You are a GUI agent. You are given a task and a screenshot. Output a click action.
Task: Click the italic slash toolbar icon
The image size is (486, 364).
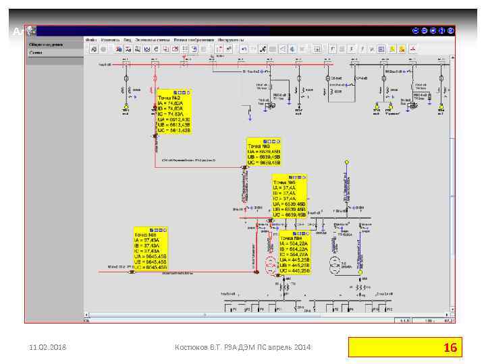pos(362,49)
